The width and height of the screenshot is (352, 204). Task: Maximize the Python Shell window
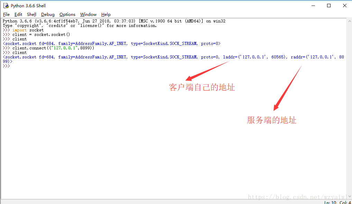pos(329,6)
